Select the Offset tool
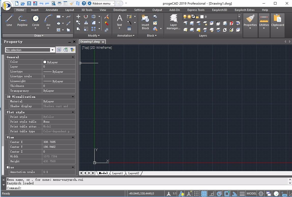Image resolution: width=292 pixels, height=197 pixels. 107,30
